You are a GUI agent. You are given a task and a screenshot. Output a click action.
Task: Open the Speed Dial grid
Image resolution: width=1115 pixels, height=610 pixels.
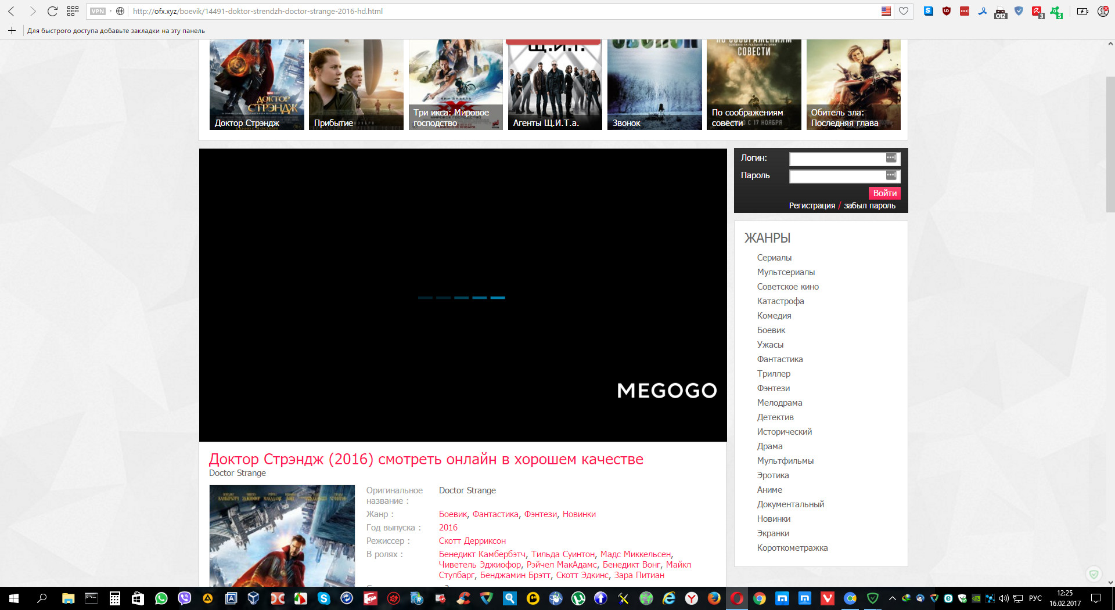coord(73,11)
